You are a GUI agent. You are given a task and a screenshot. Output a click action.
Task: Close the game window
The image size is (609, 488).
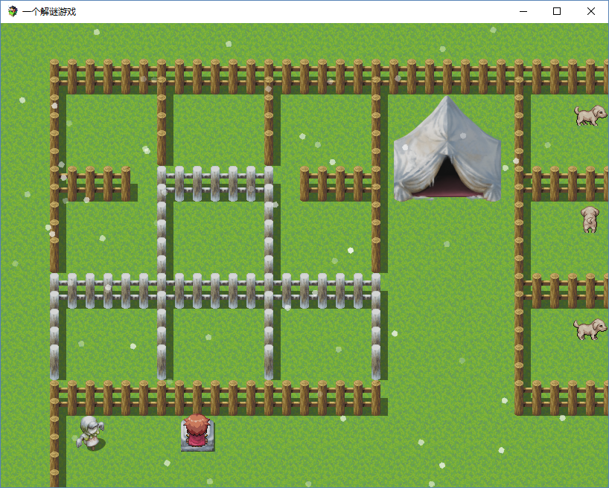coord(590,11)
